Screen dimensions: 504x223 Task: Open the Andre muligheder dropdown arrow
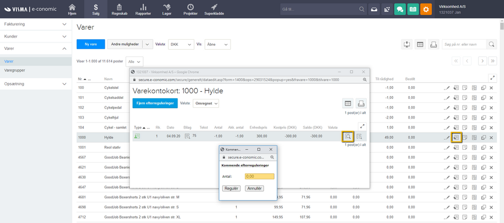[x=147, y=44]
